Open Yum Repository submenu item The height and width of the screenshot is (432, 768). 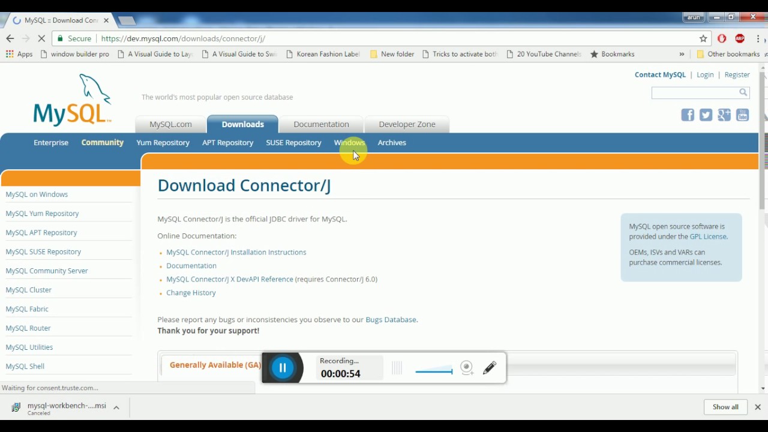click(163, 143)
